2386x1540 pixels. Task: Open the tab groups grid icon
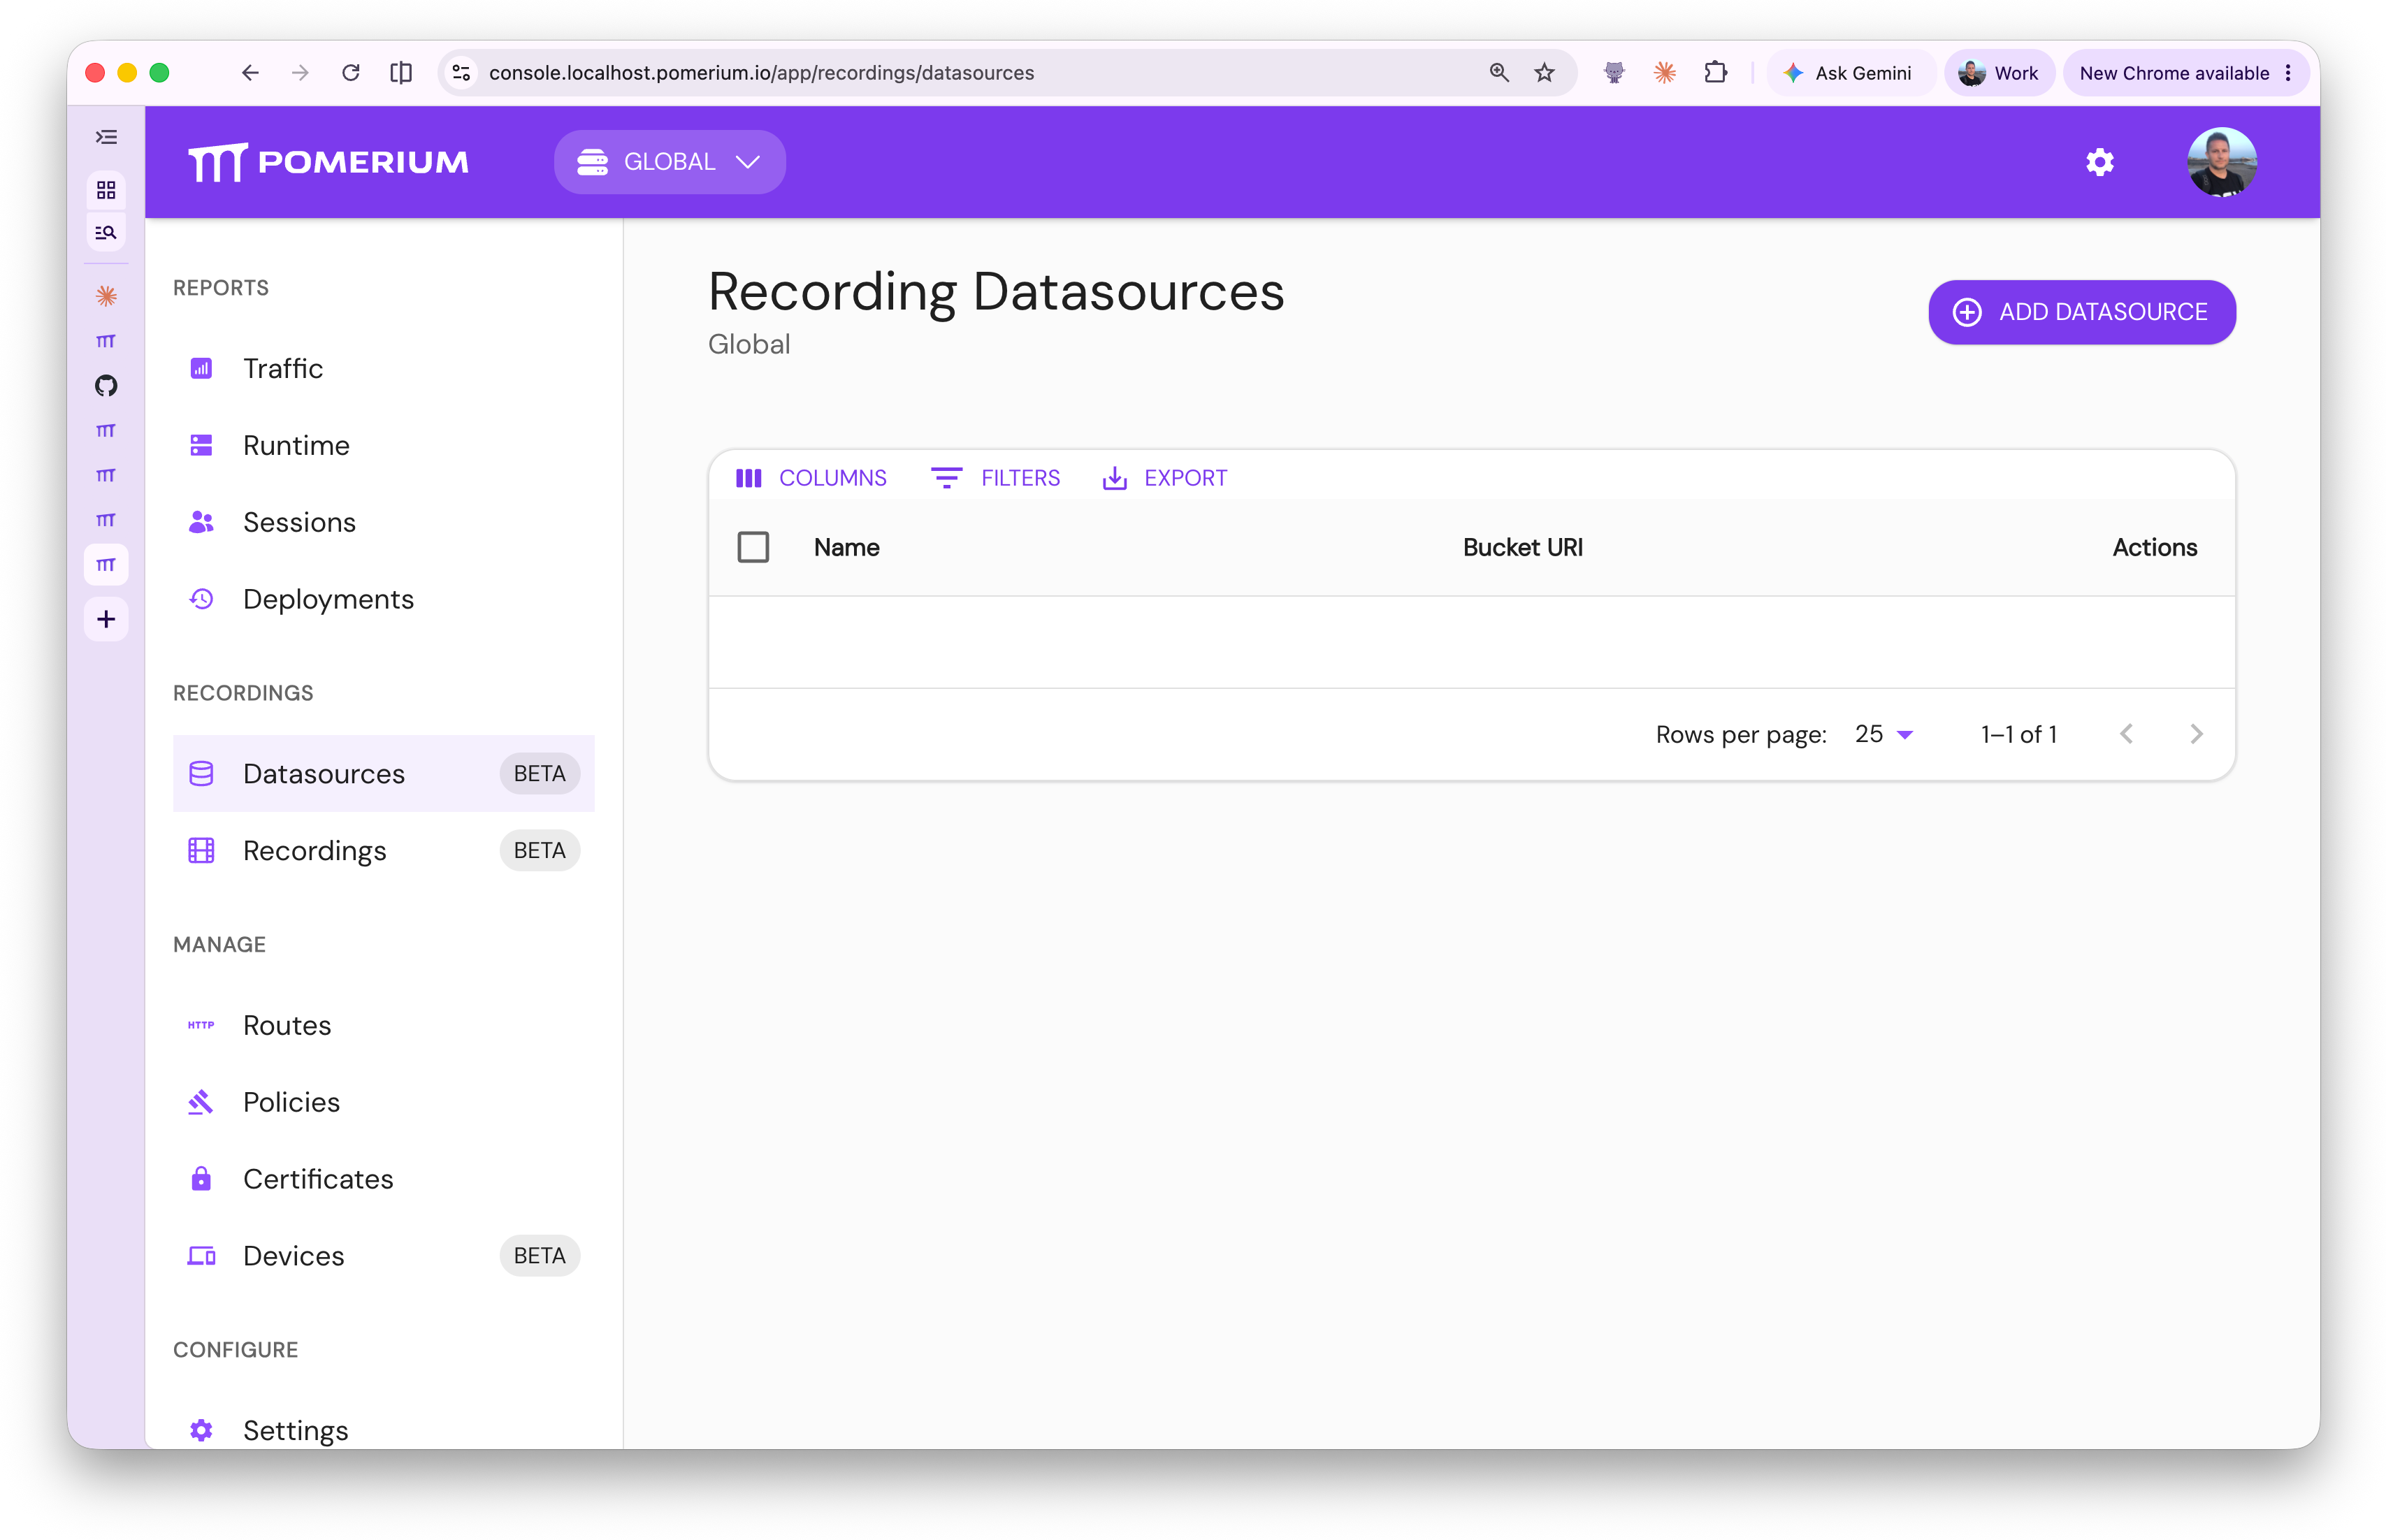pos(106,190)
